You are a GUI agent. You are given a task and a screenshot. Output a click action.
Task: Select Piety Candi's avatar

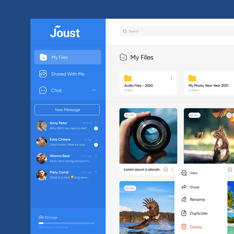click(42, 175)
